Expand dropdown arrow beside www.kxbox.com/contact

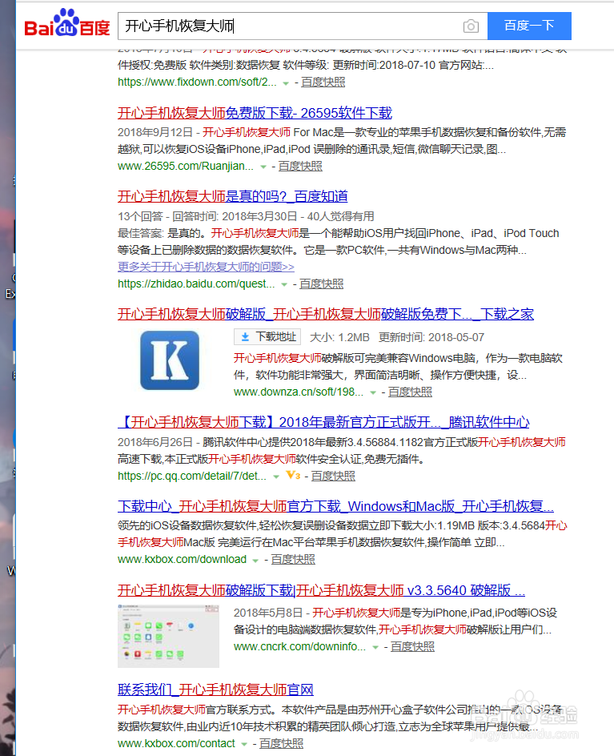244,745
